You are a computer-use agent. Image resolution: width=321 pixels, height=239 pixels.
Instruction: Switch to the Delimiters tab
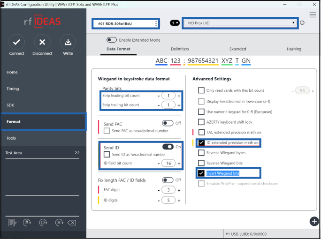coord(180,49)
